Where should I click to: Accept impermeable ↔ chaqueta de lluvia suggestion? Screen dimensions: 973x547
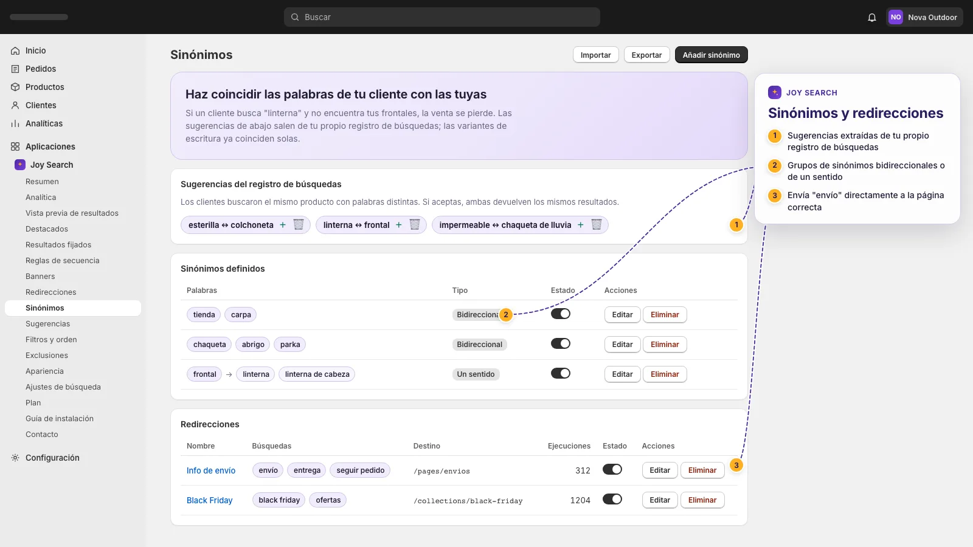point(581,225)
